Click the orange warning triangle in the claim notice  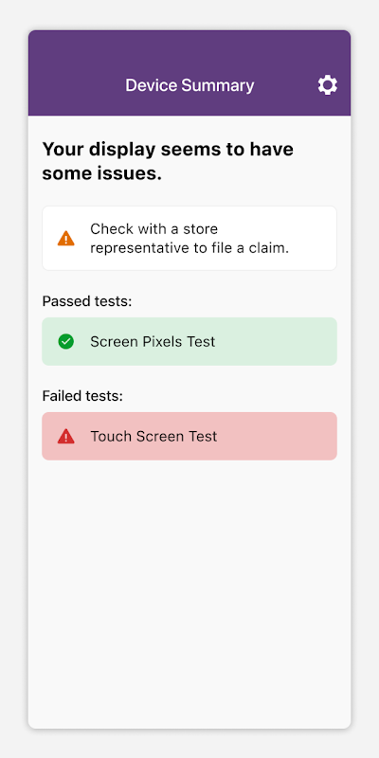(65, 239)
